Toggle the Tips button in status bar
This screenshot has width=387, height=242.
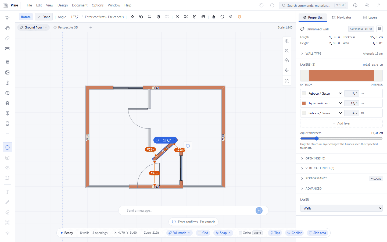pyautogui.click(x=275, y=233)
